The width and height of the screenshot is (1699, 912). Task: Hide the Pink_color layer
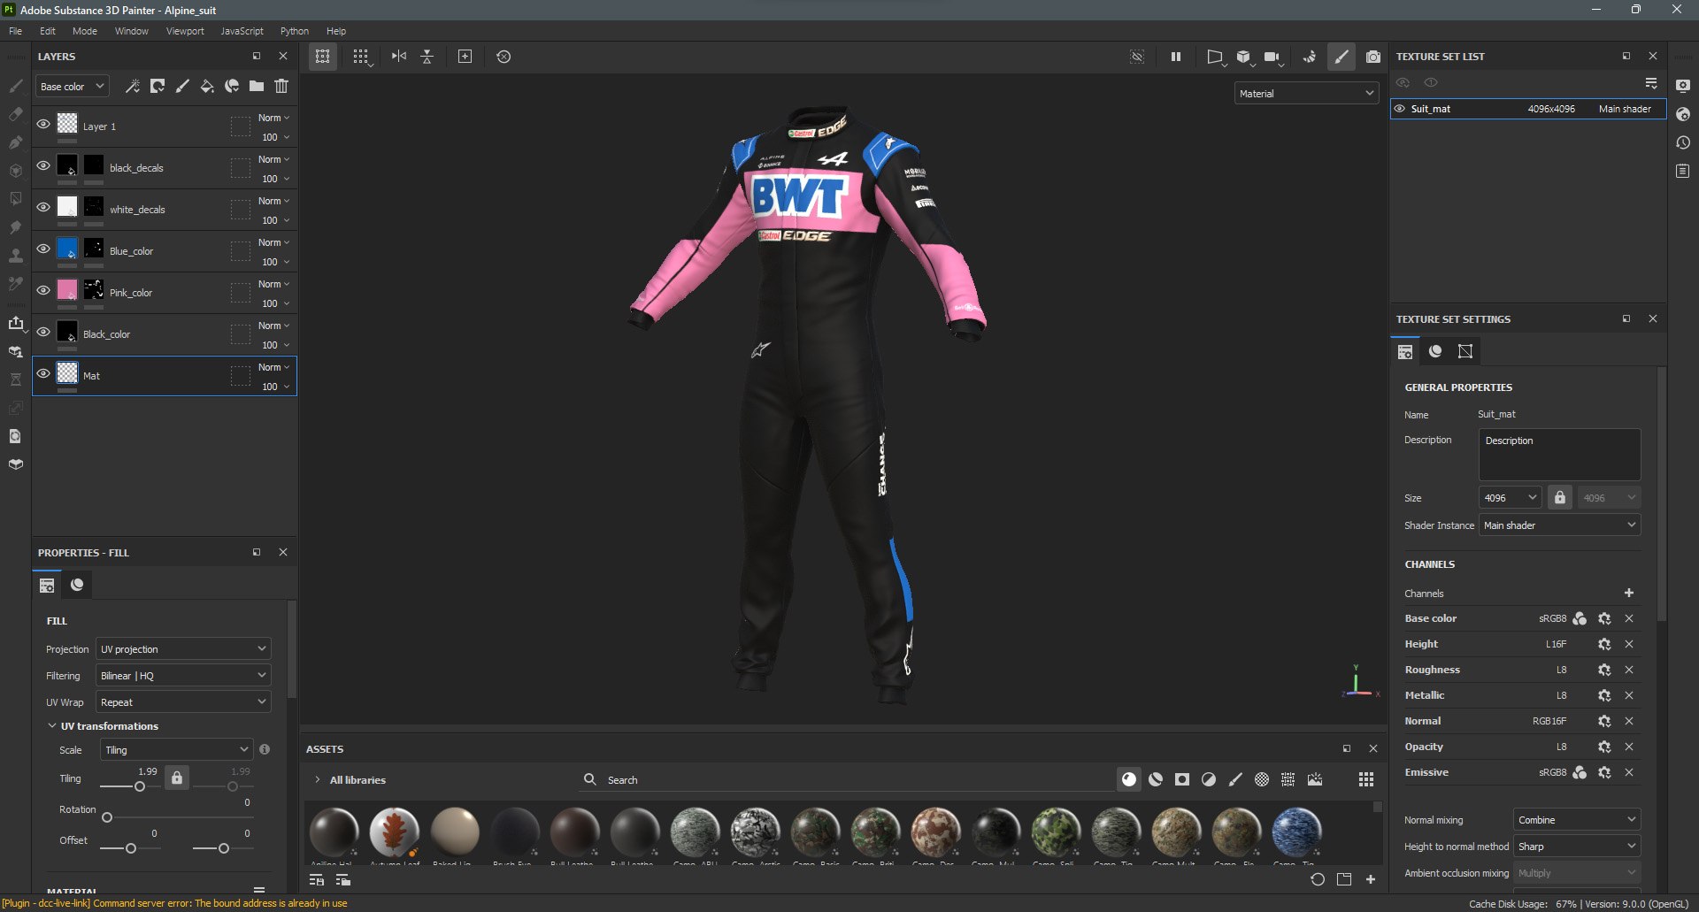(43, 291)
